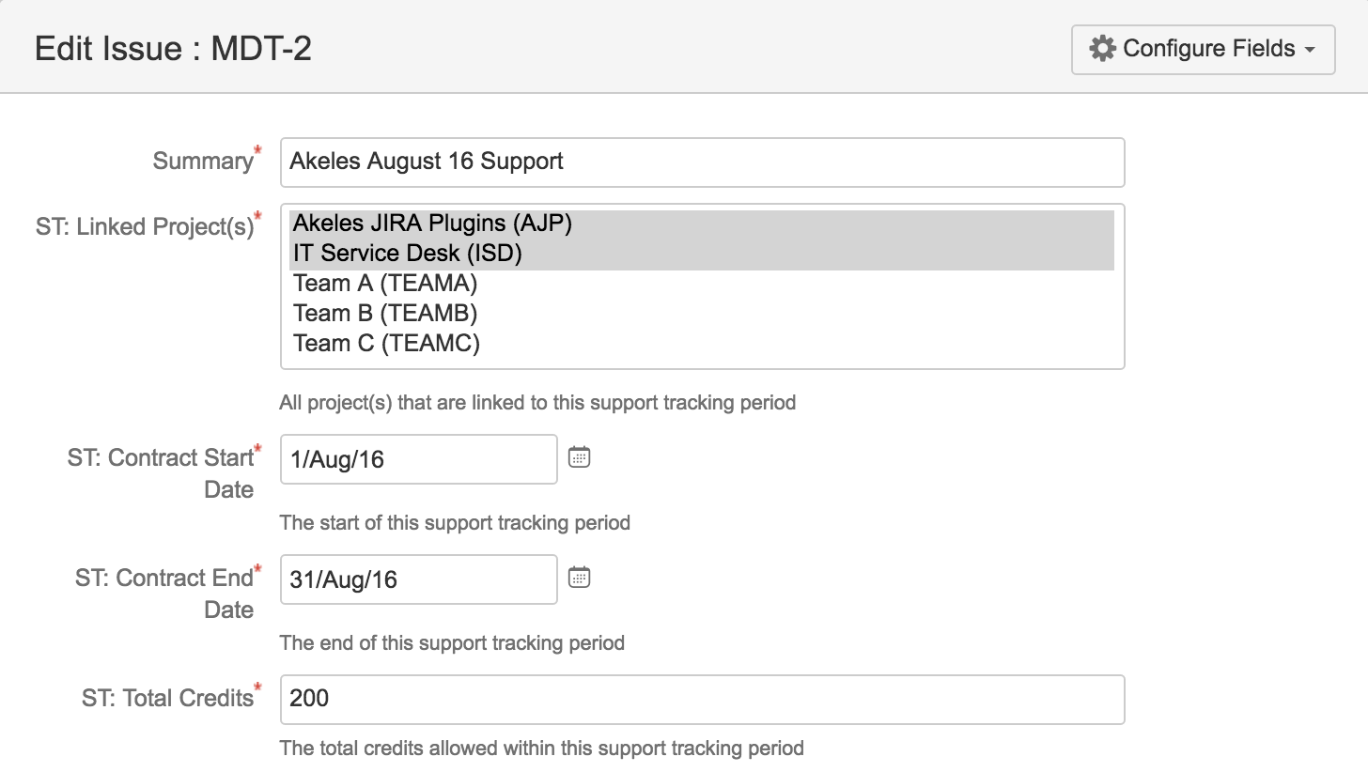The image size is (1368, 772).
Task: Click the ST: Contract Start Date label
Action: coord(162,459)
